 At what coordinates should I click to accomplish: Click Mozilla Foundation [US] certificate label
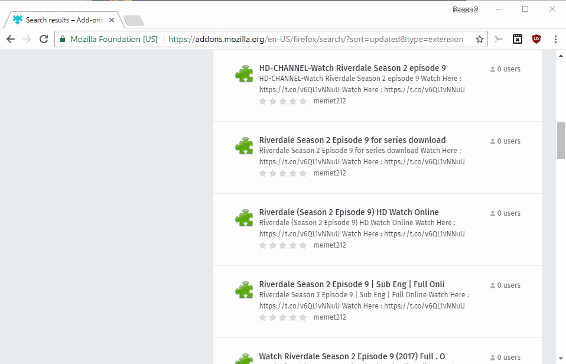click(x=114, y=39)
